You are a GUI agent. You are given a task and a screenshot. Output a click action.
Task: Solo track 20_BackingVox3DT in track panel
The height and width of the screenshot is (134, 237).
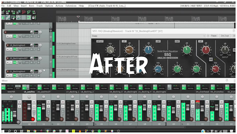11,62
